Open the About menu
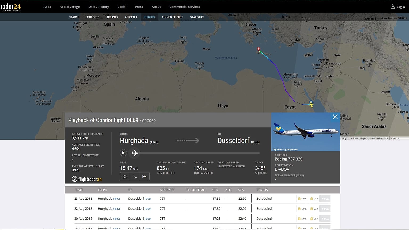 [156, 7]
